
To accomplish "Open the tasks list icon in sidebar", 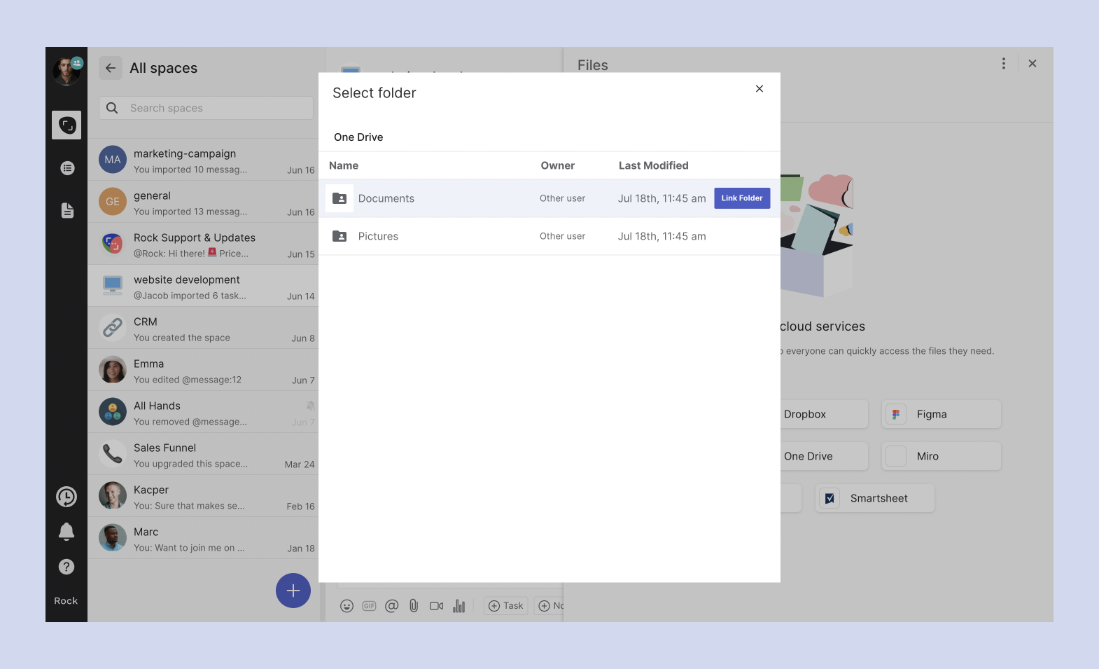I will click(x=67, y=168).
